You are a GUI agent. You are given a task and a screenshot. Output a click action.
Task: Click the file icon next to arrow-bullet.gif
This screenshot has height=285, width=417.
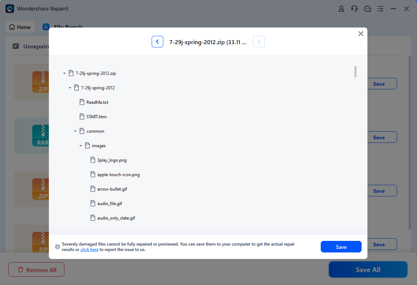[93, 189]
